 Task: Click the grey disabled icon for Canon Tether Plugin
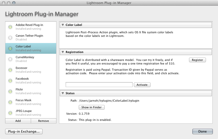point(10,38)
